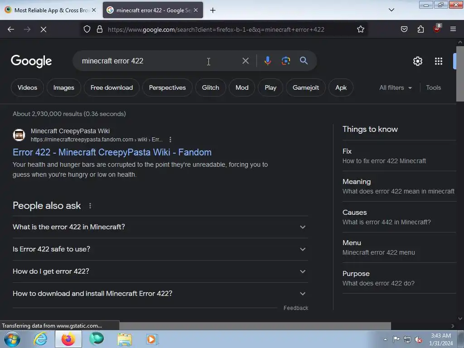
Task: Launch Internet Explorer from taskbar
Action: tap(40, 339)
